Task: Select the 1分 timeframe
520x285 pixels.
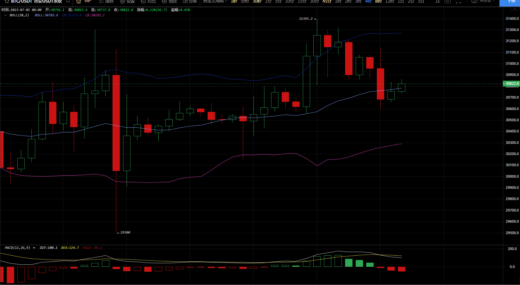Action: click(268, 1)
